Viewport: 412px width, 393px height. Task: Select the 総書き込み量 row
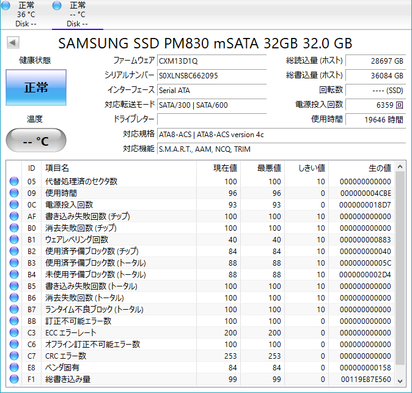pyautogui.click(x=200, y=380)
